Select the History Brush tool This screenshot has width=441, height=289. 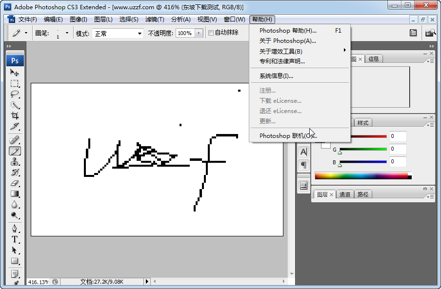point(15,173)
